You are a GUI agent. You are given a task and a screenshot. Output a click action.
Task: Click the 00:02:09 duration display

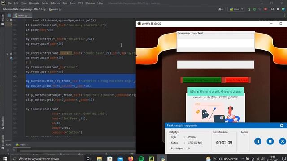coord(224,143)
